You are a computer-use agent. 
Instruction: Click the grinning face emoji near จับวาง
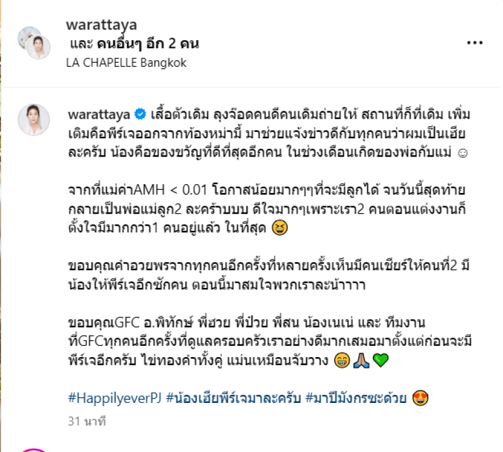(x=342, y=360)
